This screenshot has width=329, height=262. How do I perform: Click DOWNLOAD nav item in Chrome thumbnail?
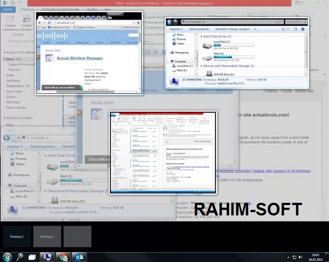(82, 43)
